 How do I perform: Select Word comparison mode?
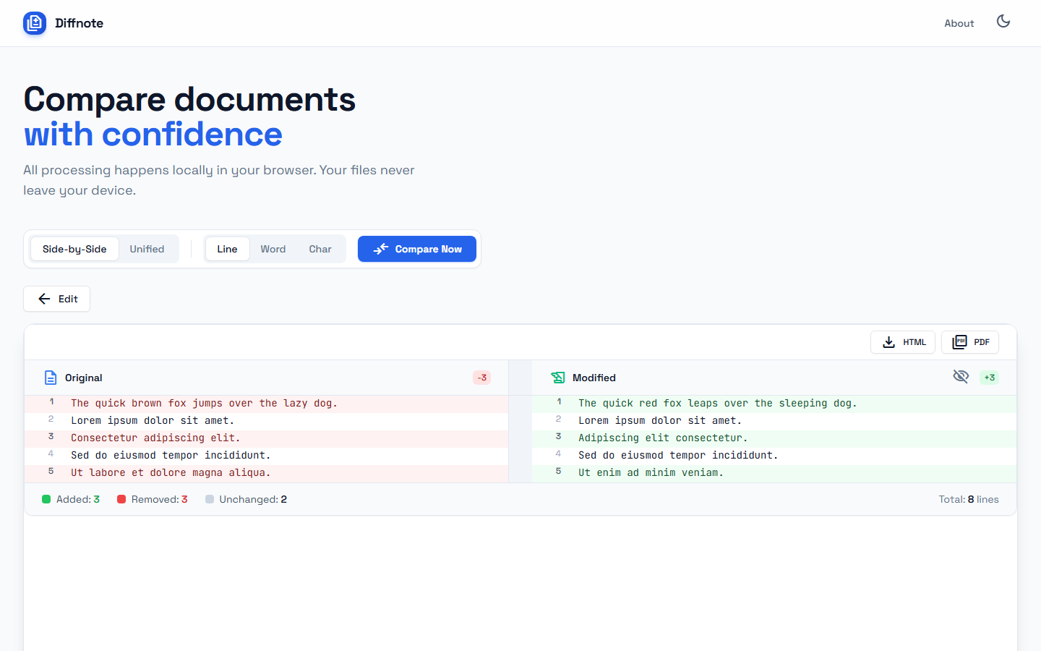[273, 249]
